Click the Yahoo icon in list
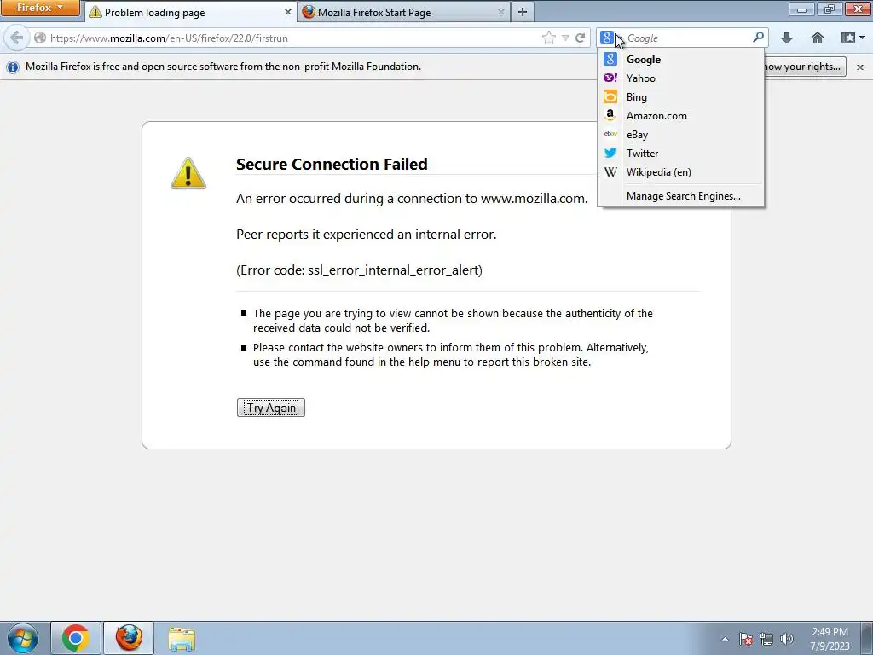The width and height of the screenshot is (873, 655). pyautogui.click(x=610, y=78)
